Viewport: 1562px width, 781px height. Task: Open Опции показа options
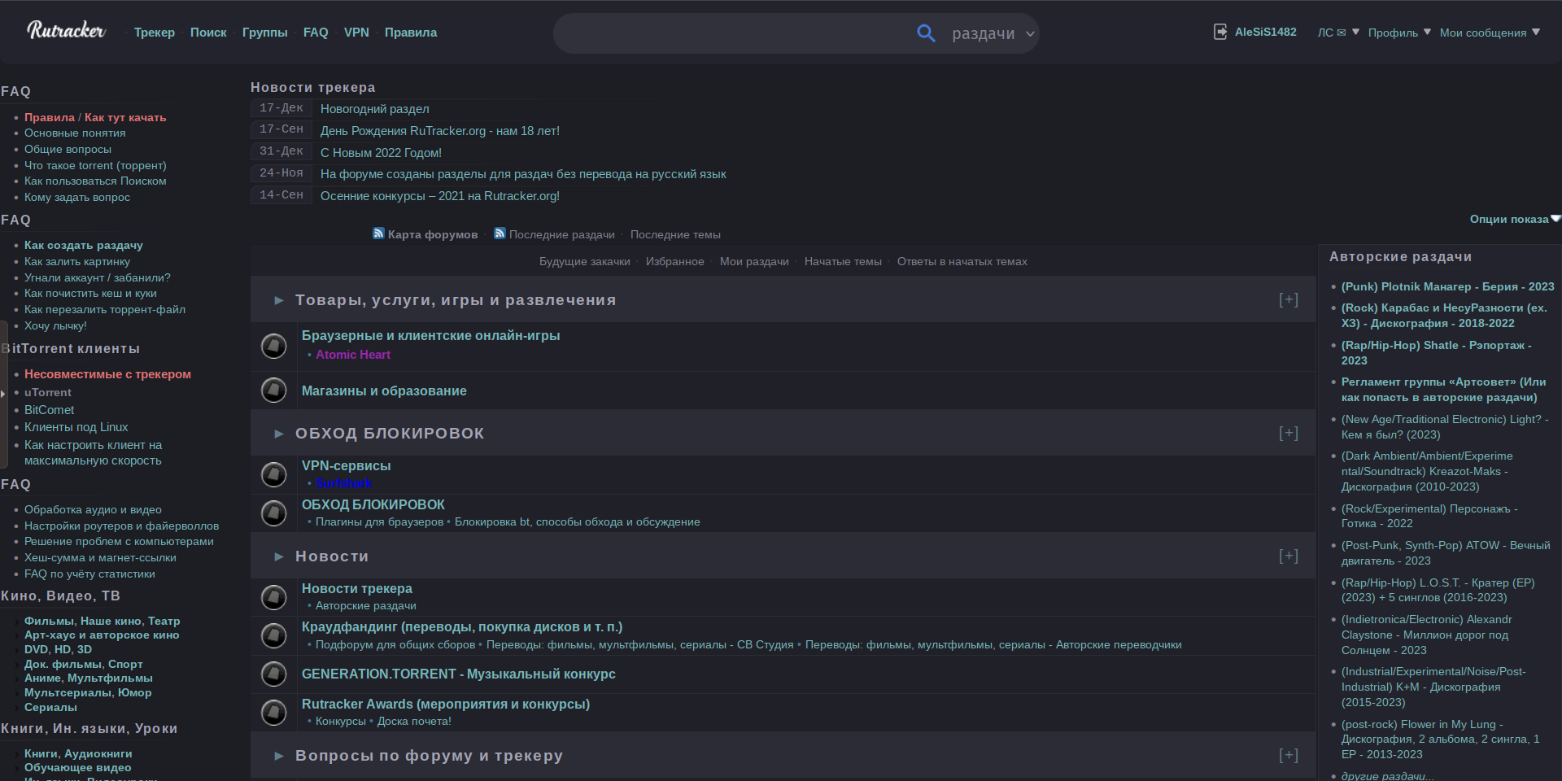pyautogui.click(x=1514, y=219)
